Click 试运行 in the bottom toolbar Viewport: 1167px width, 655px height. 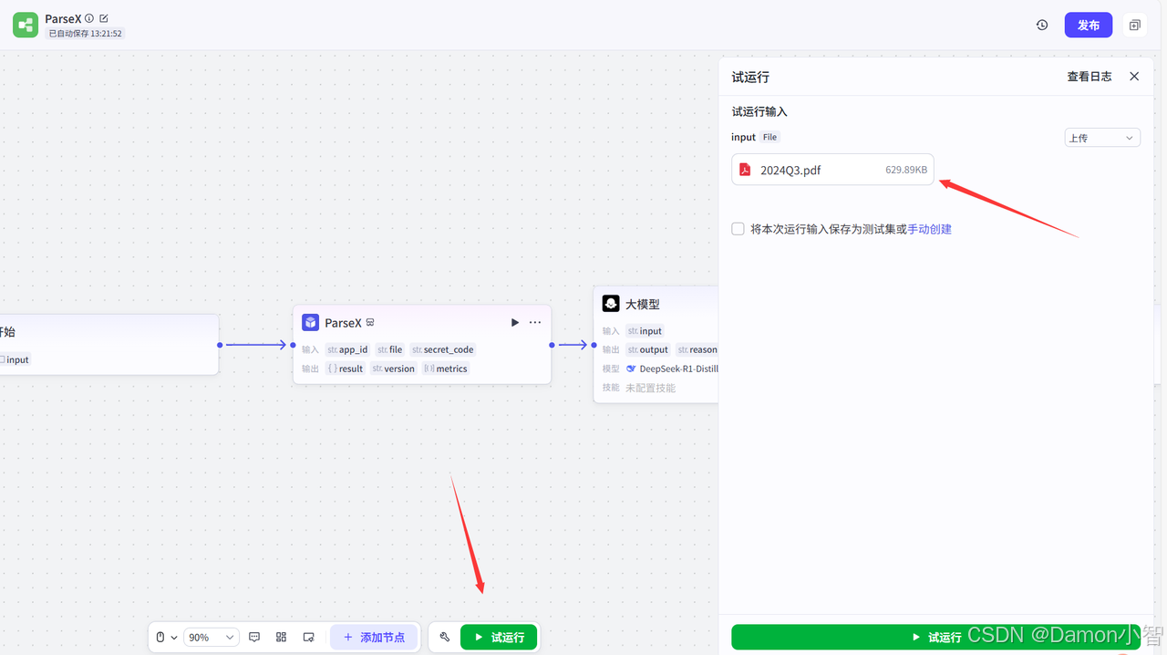499,637
